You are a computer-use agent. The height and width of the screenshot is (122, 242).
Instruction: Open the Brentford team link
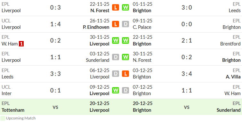[x=230, y=44]
